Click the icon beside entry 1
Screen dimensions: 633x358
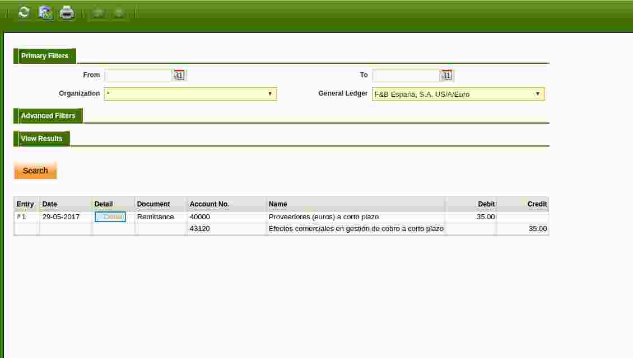point(18,217)
